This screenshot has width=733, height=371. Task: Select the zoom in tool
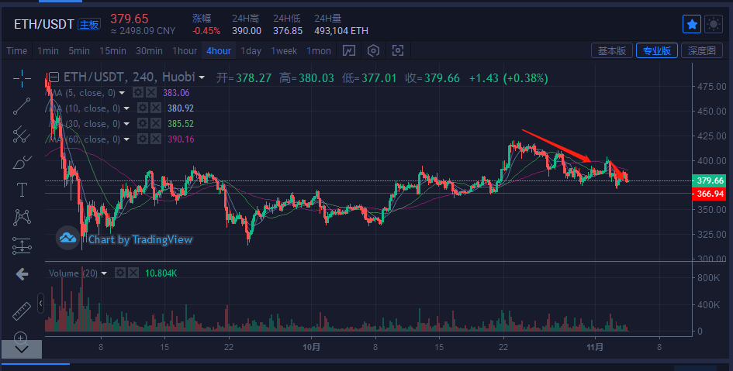(x=21, y=337)
